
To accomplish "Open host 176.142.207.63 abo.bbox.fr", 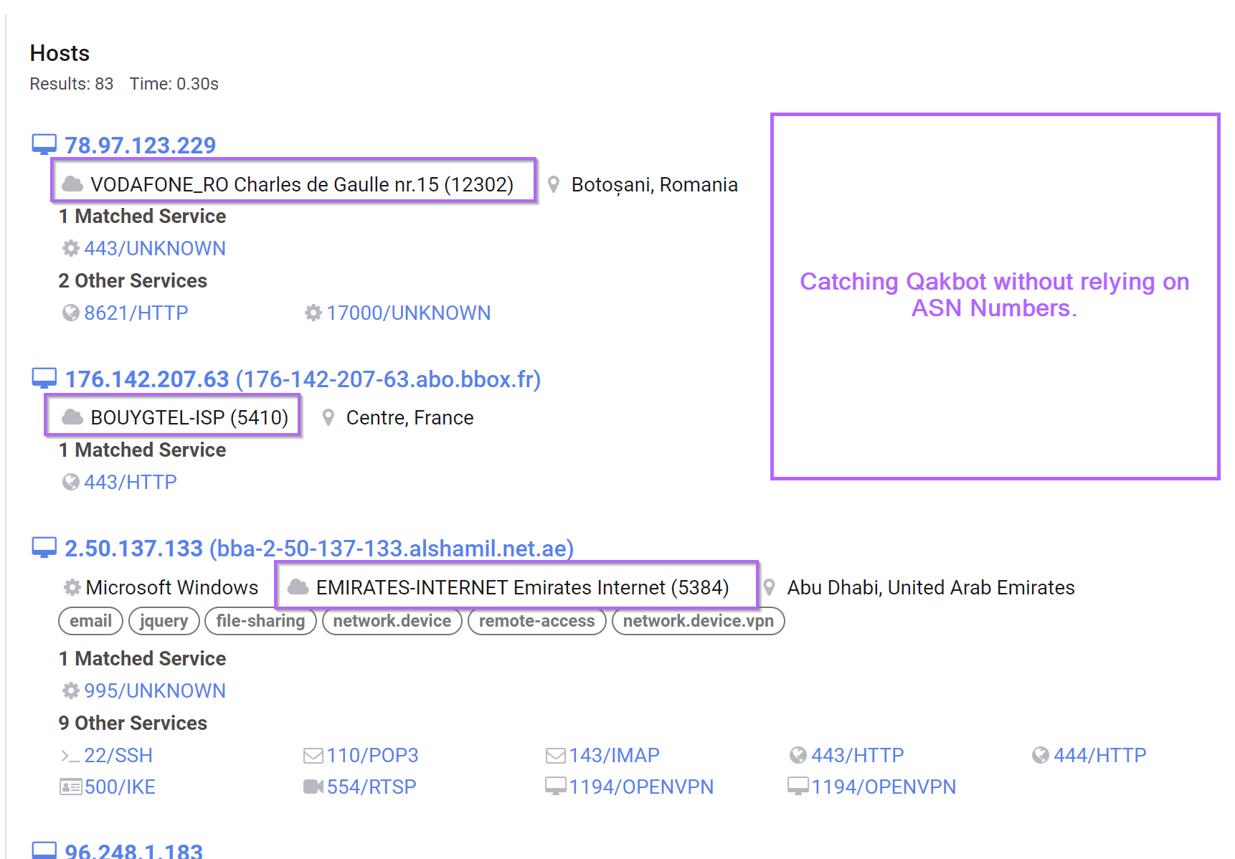I will click(x=303, y=379).
